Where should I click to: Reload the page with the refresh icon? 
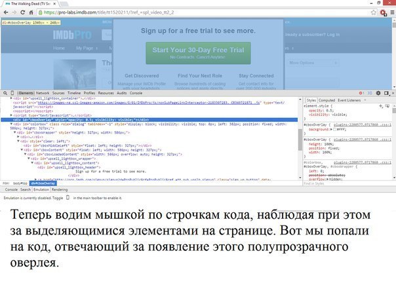tap(22, 12)
